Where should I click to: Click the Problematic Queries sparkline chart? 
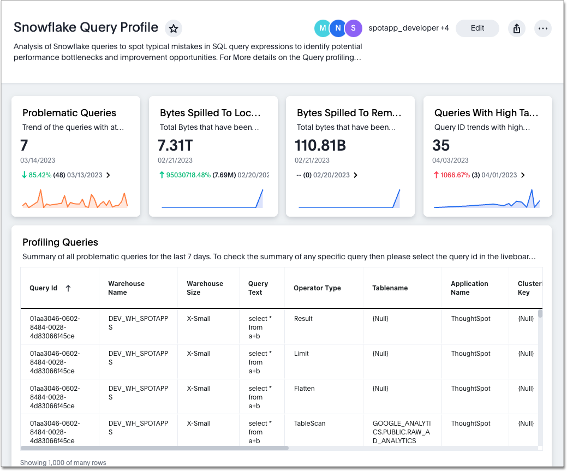pyautogui.click(x=75, y=200)
